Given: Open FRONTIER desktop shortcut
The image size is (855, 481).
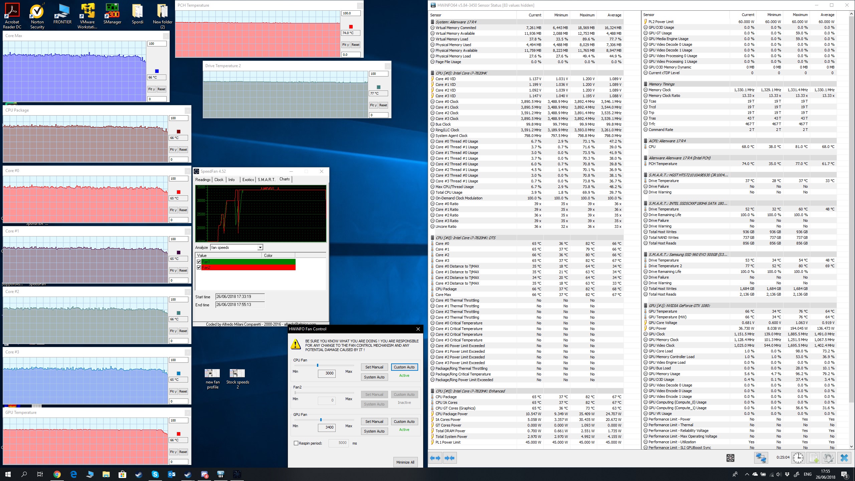Looking at the screenshot, I should [x=62, y=14].
